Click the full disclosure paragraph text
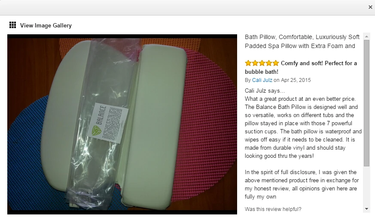Screen dimensions: 375x220 [x=302, y=184]
